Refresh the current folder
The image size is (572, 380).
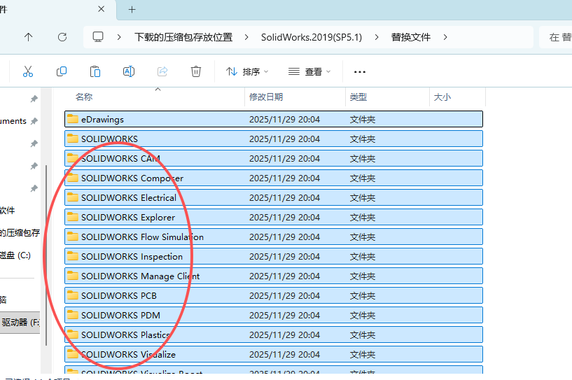(62, 37)
